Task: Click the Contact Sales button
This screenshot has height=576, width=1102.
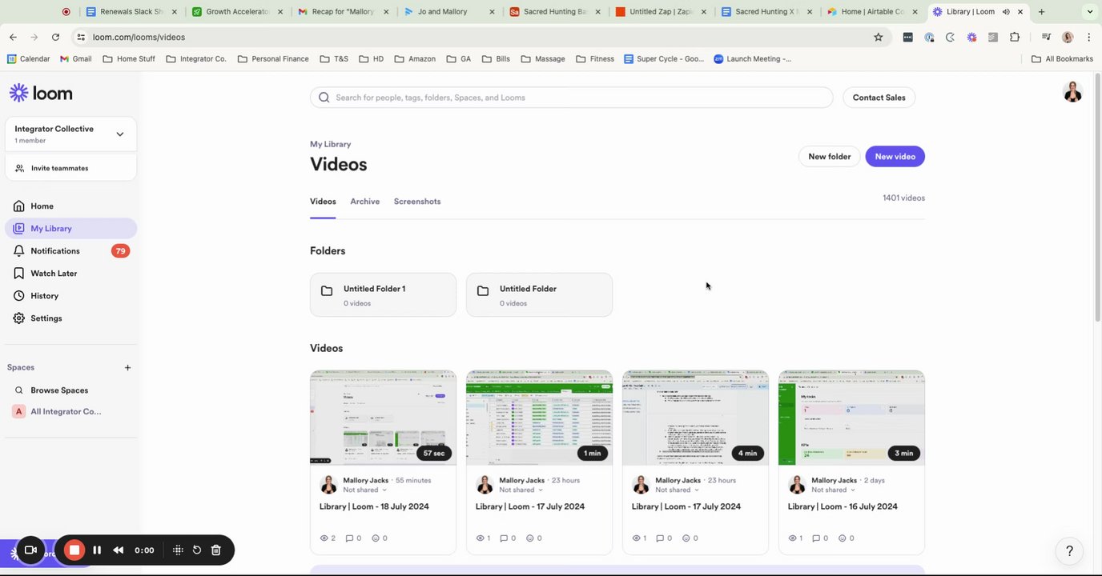Action: click(x=879, y=98)
